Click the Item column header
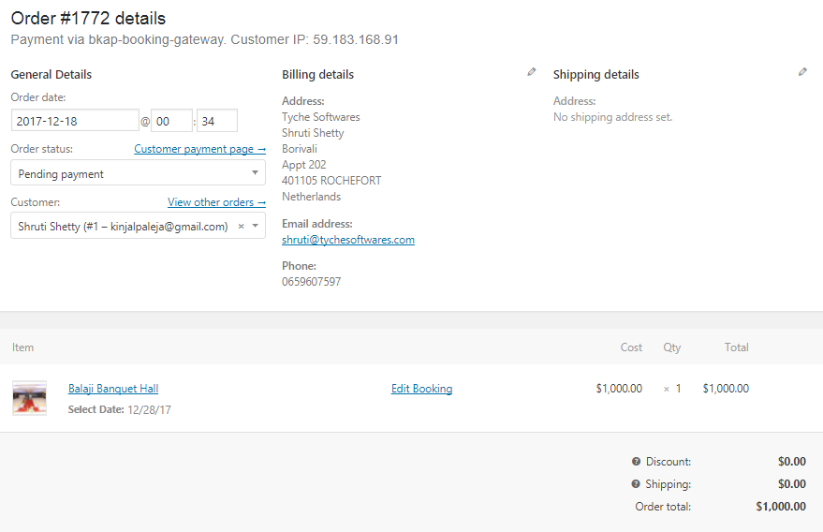Viewport: 823px width, 532px height. [x=23, y=347]
